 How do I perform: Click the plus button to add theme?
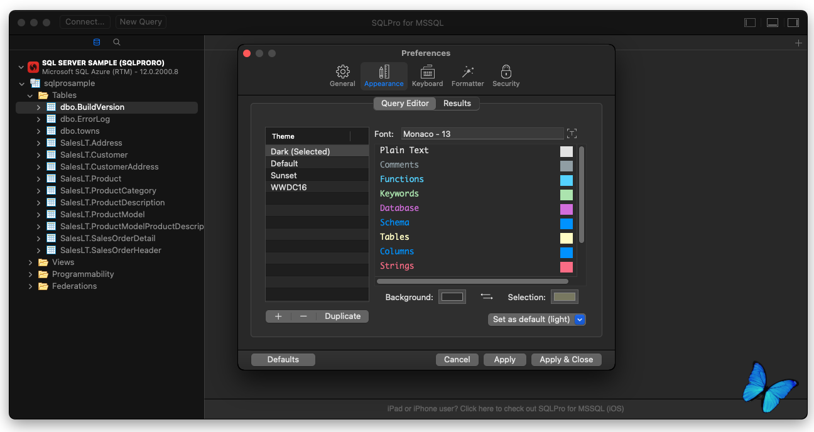pos(278,316)
